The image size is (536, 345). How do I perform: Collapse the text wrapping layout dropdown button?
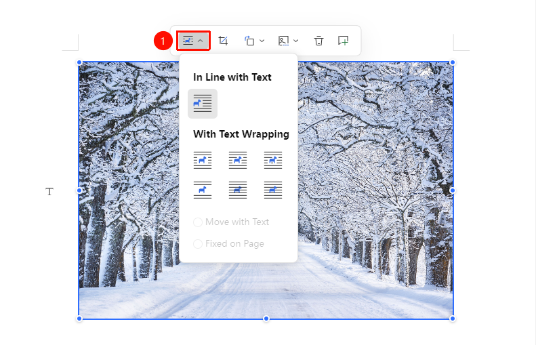click(x=193, y=41)
